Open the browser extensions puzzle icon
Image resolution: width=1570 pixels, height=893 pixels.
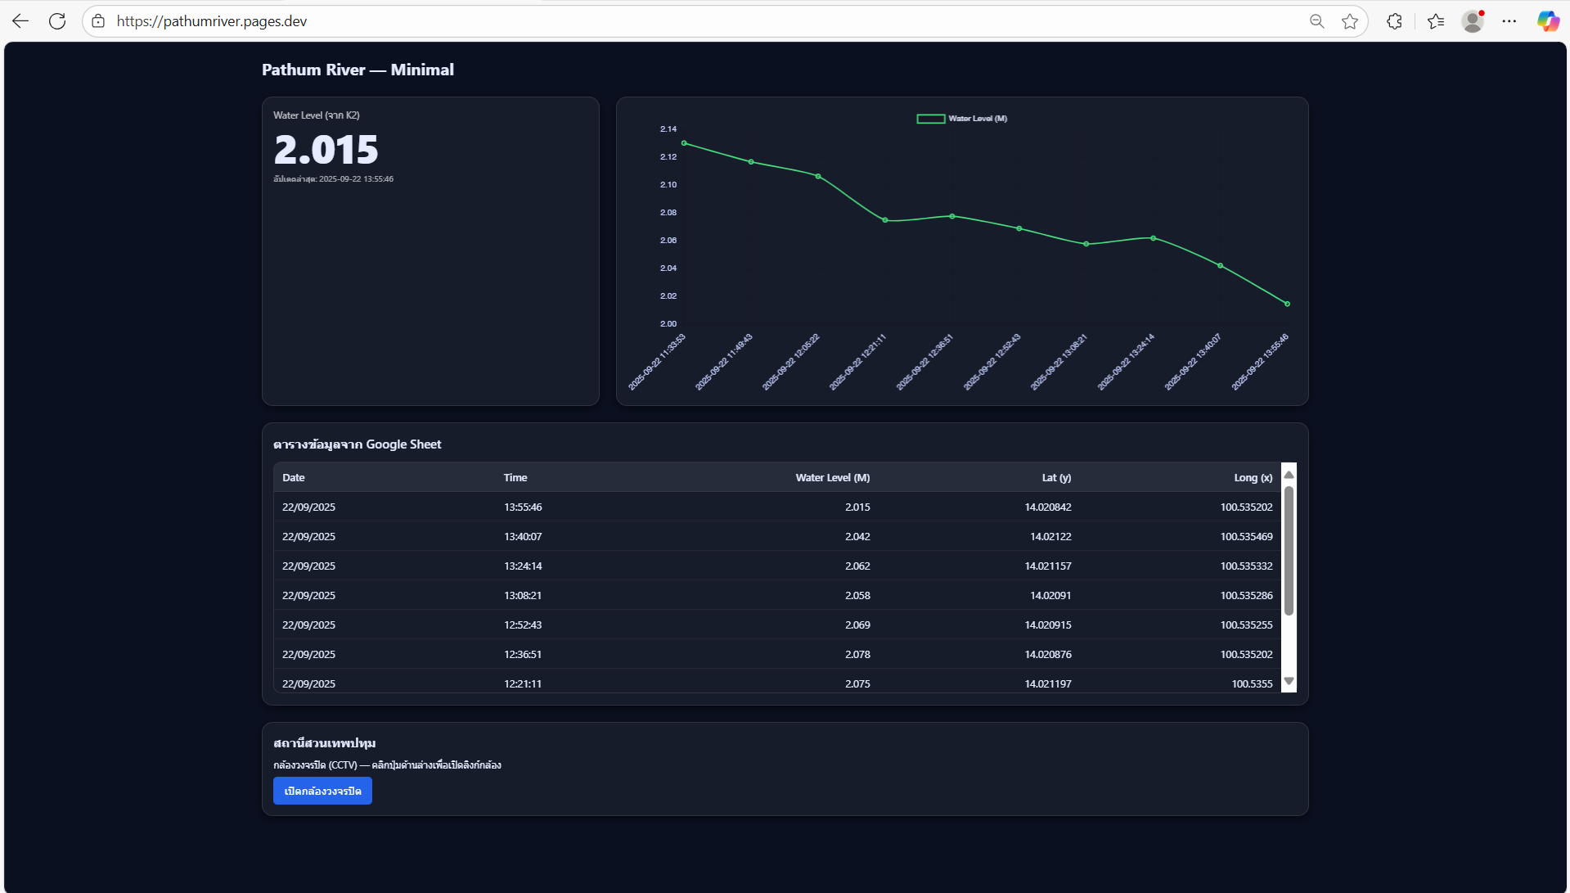(x=1395, y=21)
